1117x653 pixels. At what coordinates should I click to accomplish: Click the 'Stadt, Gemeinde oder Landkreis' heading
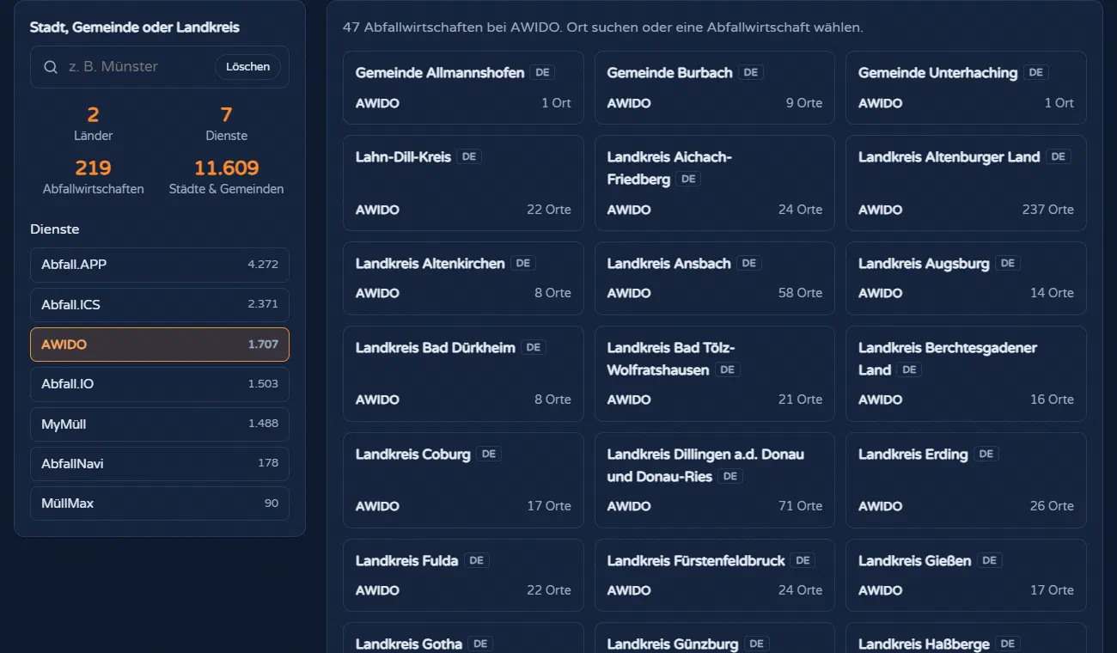[135, 27]
